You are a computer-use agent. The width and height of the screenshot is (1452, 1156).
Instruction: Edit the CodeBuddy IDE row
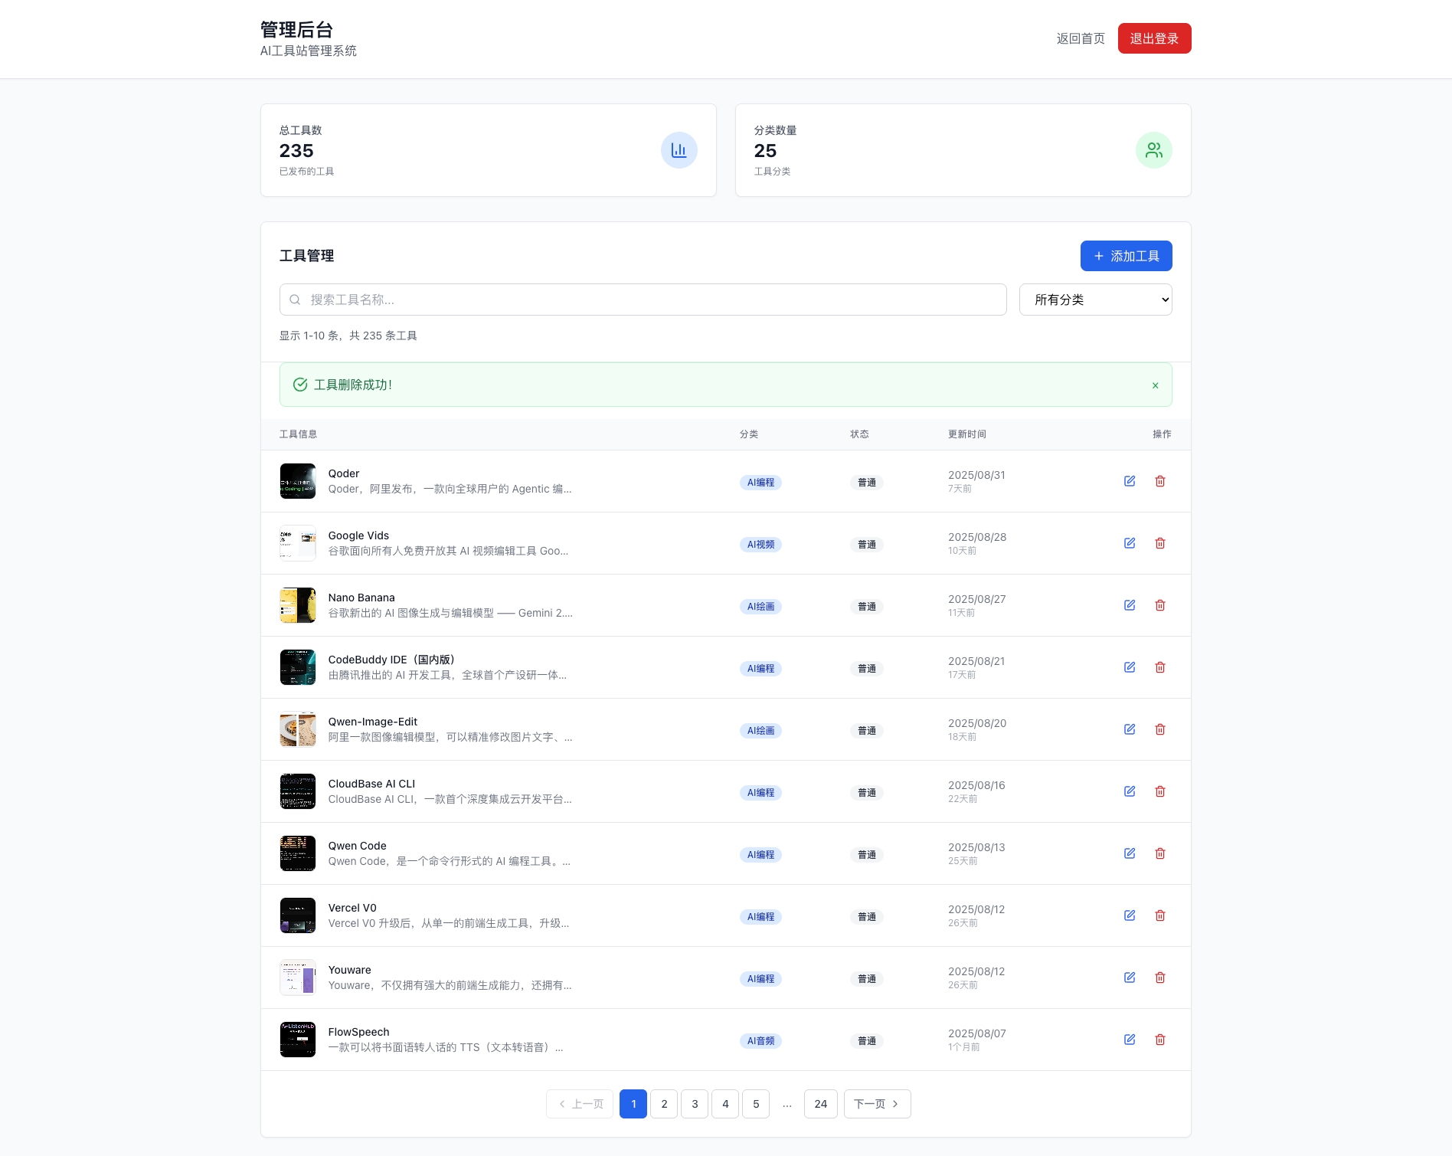(x=1130, y=667)
